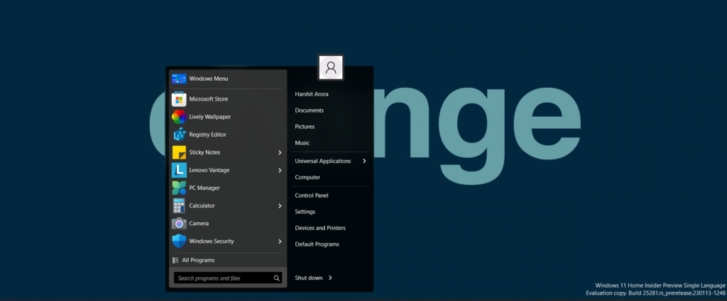Launch the Camera app icon
This screenshot has width=727, height=301.
179,223
